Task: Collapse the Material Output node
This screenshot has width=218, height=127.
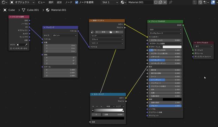Action: point(195,43)
